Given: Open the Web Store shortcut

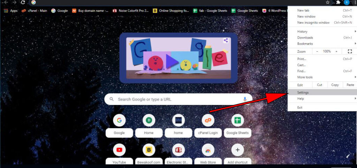Looking at the screenshot, I should (208, 150).
